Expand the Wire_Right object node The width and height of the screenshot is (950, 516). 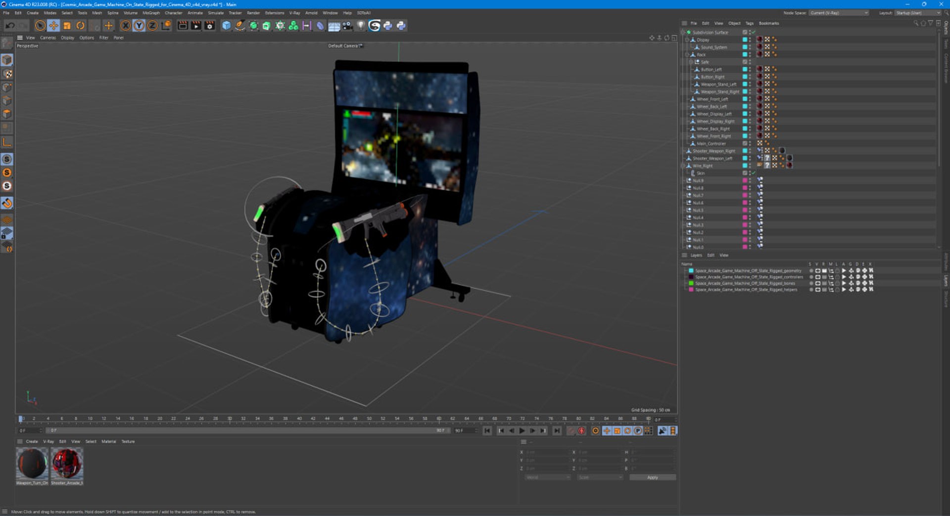683,166
